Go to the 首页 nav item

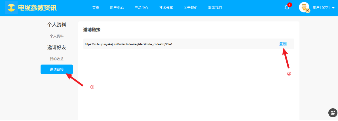(x=96, y=8)
